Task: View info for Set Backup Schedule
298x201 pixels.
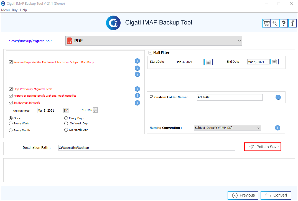Action: coord(137,103)
